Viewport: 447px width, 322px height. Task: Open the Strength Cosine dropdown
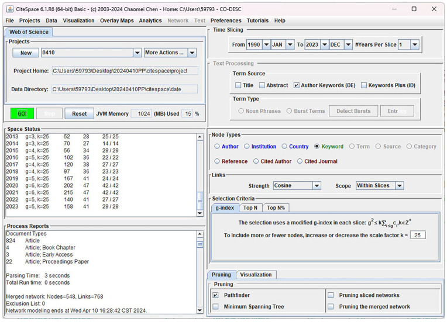coord(317,186)
